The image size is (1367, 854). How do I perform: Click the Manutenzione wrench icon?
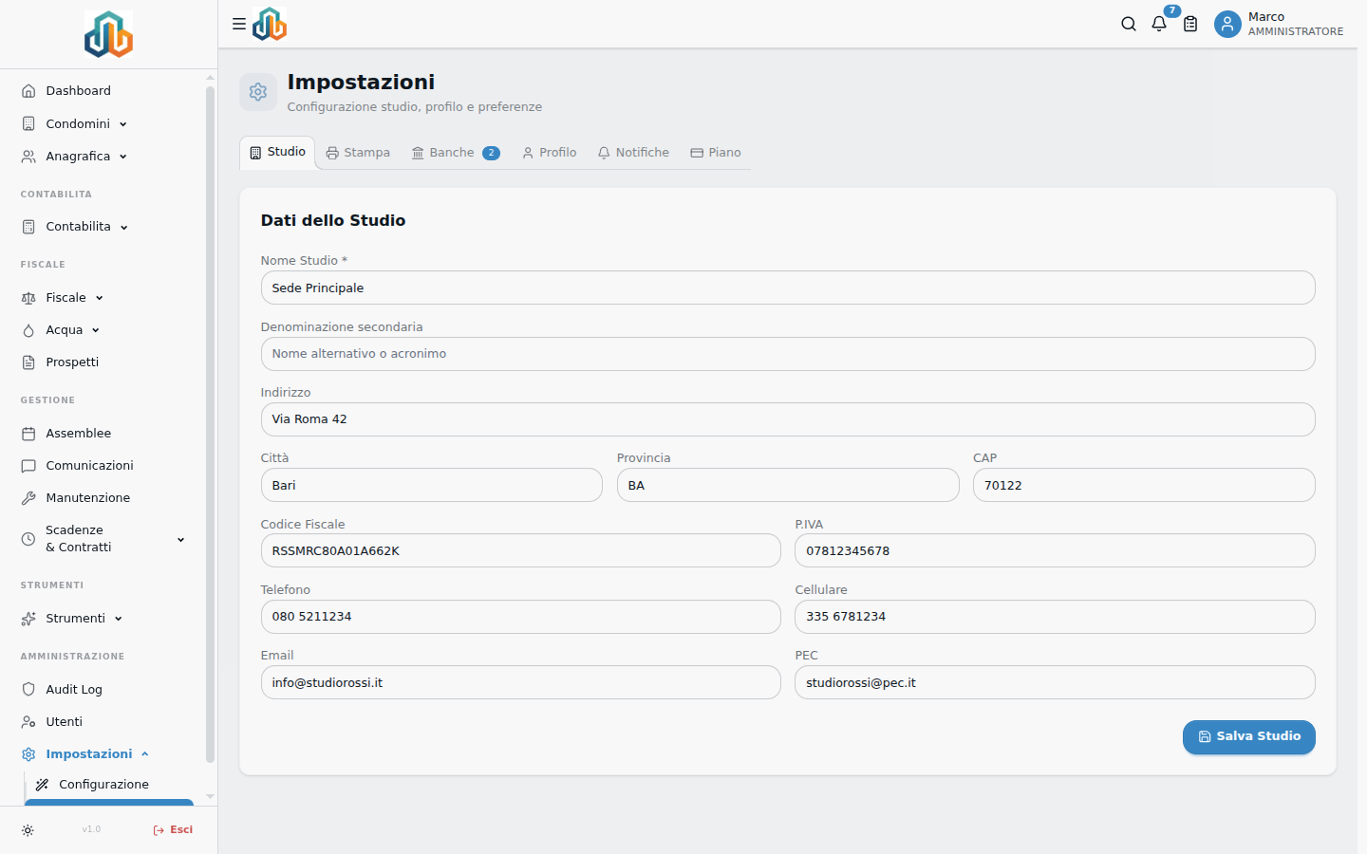point(28,498)
